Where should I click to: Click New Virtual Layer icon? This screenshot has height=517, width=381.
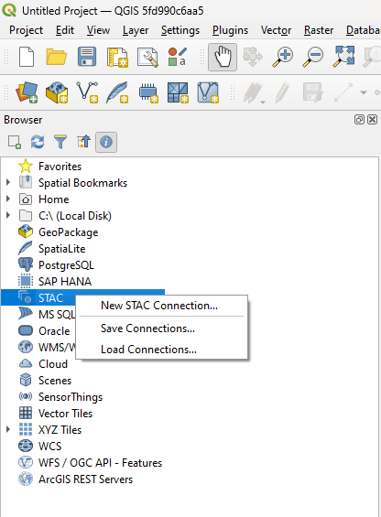point(208,92)
